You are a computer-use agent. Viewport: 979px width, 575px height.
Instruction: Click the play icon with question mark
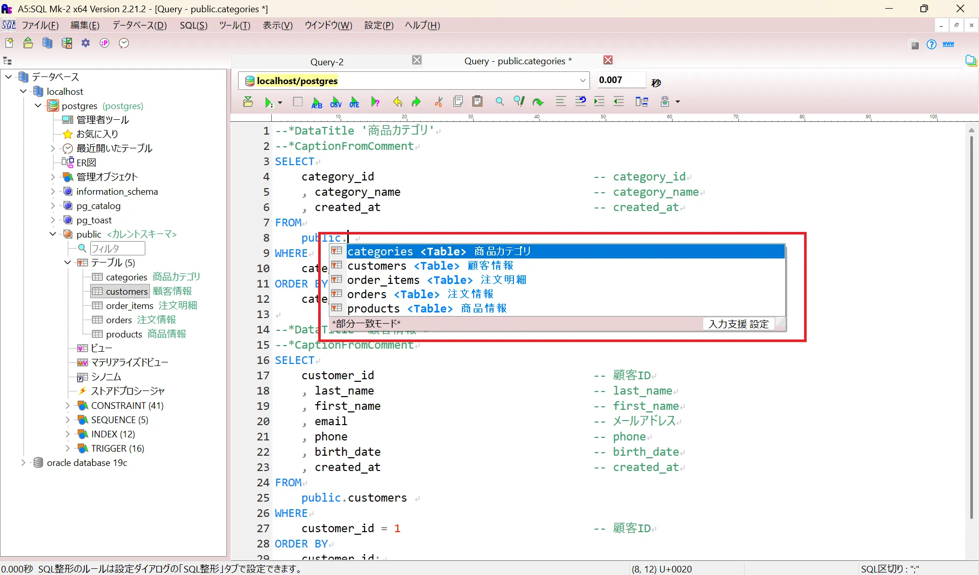[x=375, y=102]
